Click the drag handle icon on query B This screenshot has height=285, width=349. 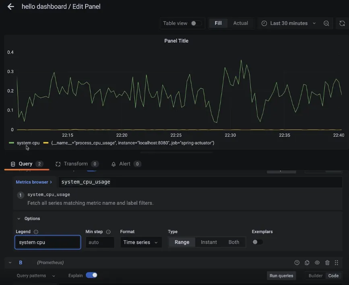pyautogui.click(x=337, y=262)
